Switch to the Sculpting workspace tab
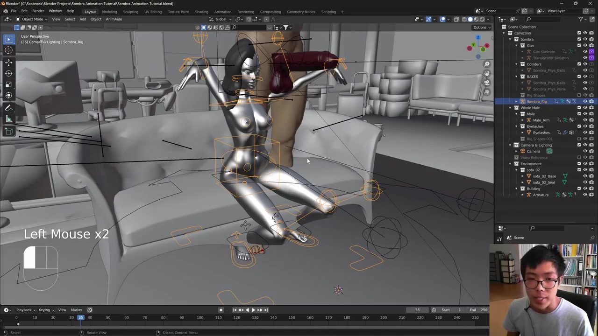The height and width of the screenshot is (336, 598). [130, 12]
